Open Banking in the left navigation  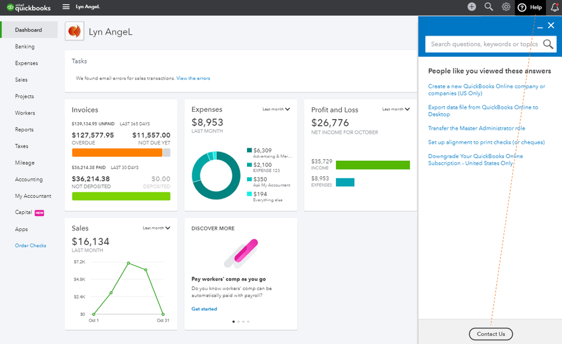[25, 47]
